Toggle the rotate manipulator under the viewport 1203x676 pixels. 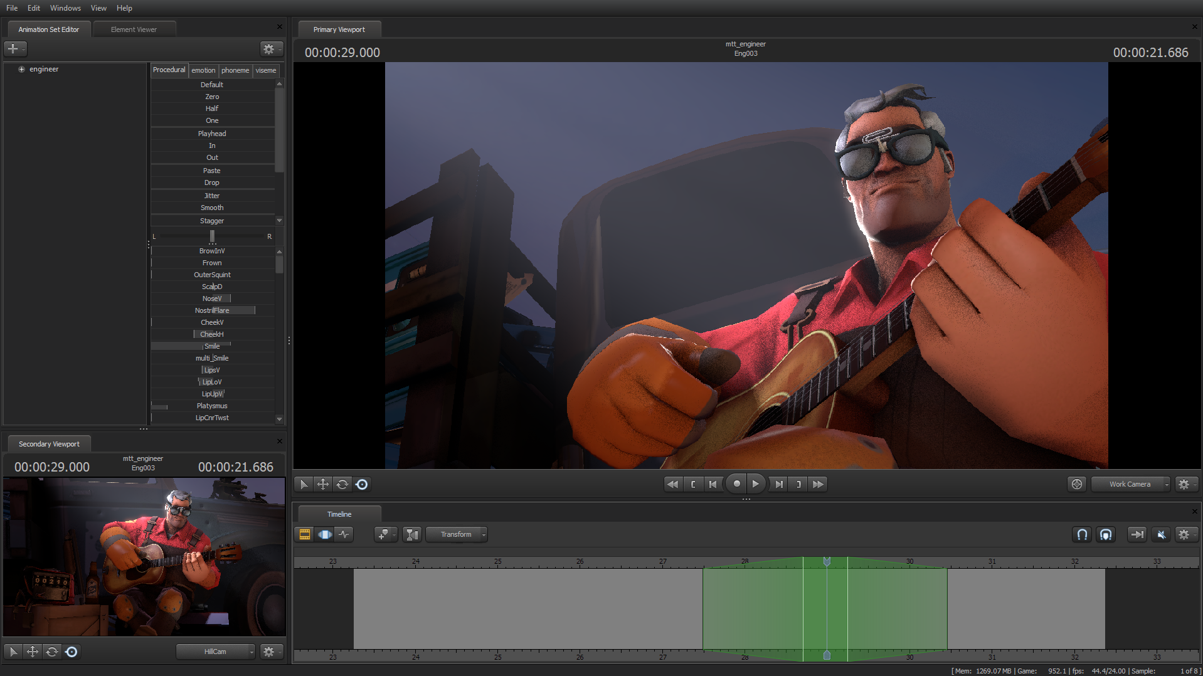coord(342,484)
